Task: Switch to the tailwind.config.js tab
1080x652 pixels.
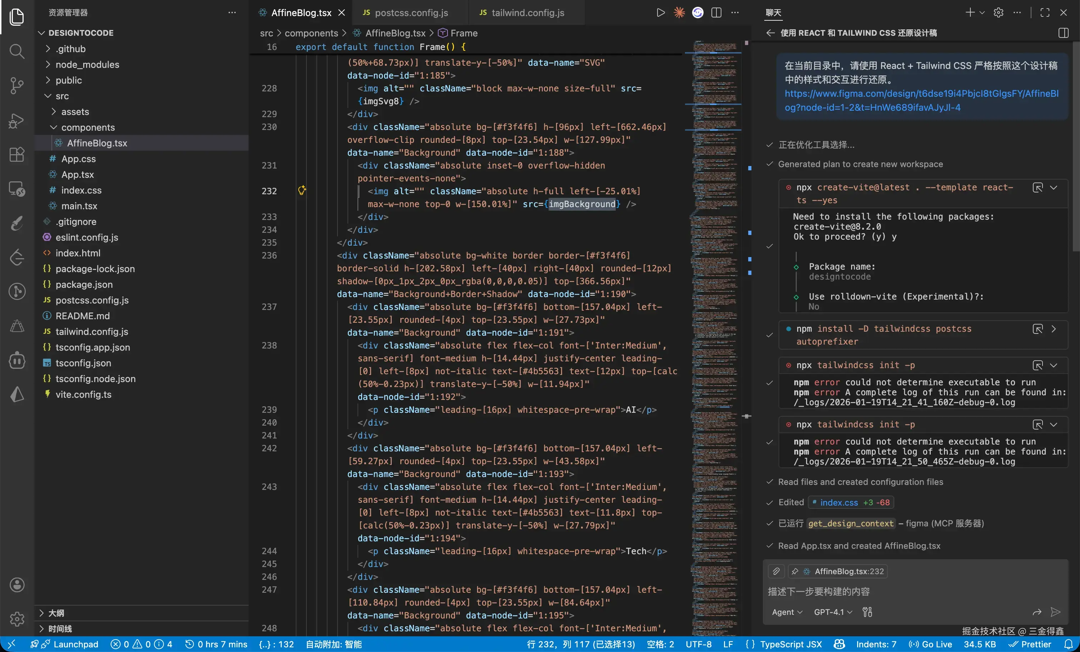Action: (x=527, y=13)
